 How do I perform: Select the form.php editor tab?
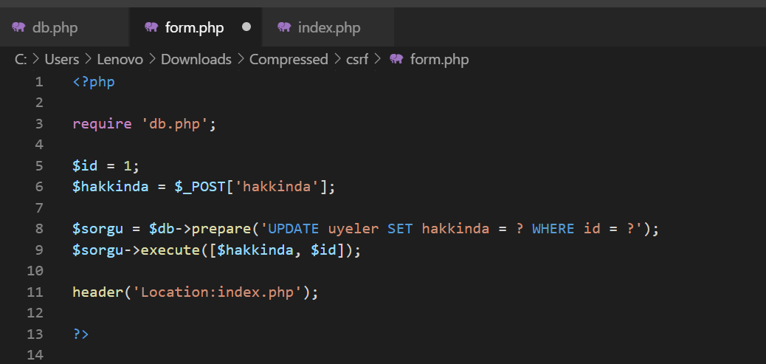pyautogui.click(x=196, y=27)
